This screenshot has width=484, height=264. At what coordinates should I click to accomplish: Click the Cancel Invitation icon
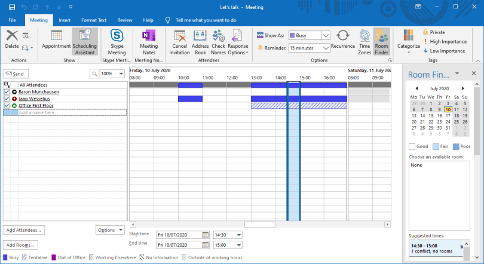coord(179,41)
